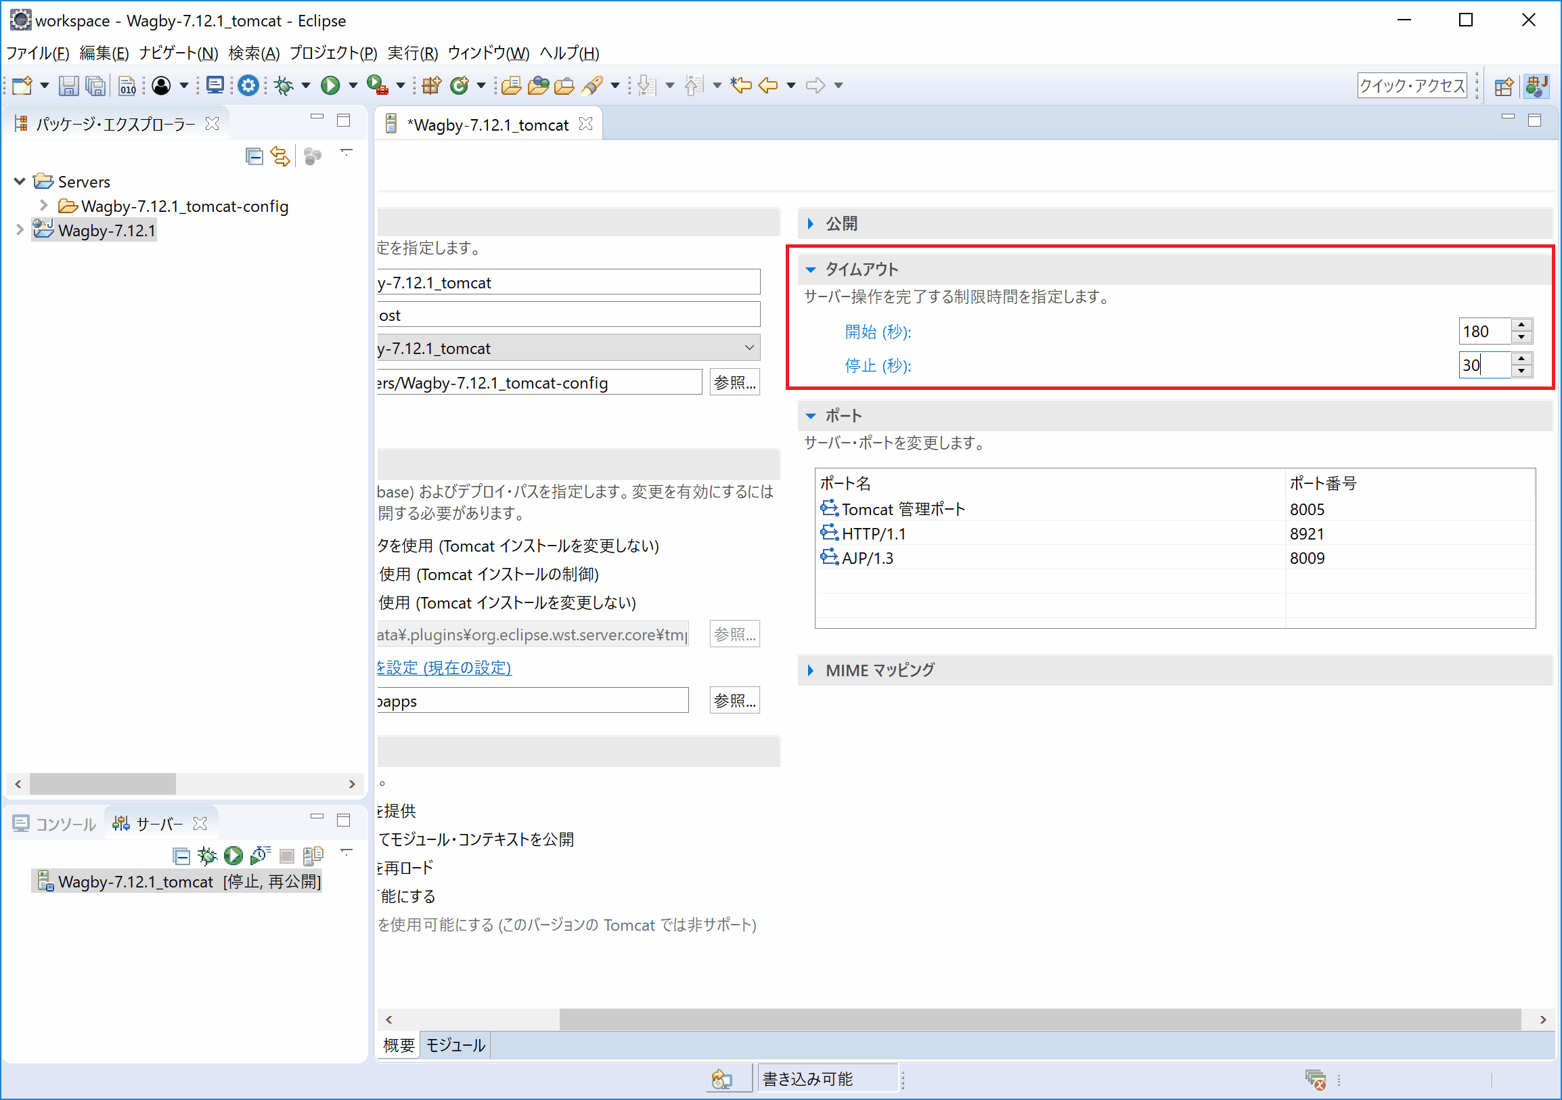Screen dimensions: 1562x1100
Task: Increase the 開始 (秒) value with up arrow
Action: coord(1521,325)
